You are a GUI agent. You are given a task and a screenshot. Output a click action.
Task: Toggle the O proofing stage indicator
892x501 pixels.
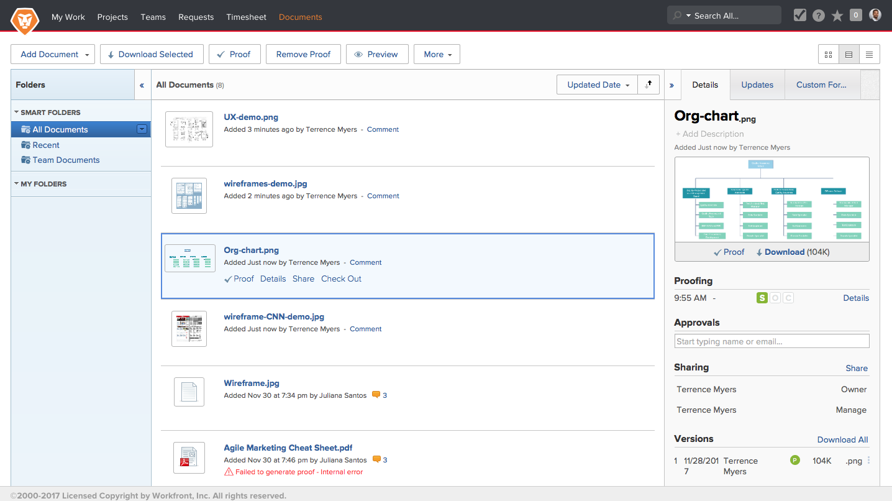coord(775,298)
